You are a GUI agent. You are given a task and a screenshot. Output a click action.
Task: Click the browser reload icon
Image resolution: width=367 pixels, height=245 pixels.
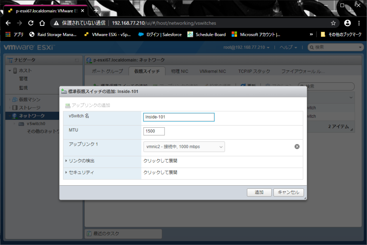coord(31,23)
